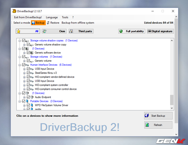This screenshot has height=145, width=188.
Task: Open the Tools menu
Action: (65, 17)
